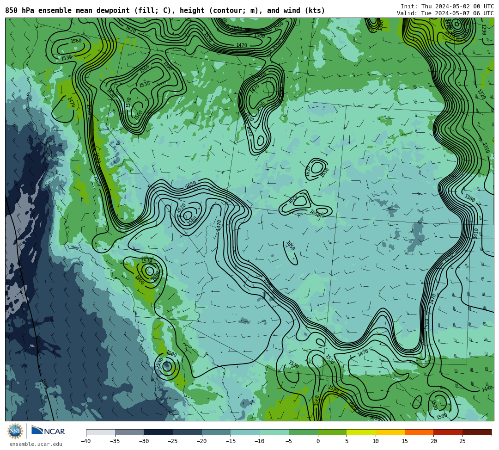Image resolution: width=499 pixels, height=450 pixels.
Task: Click the -25 colorbar tick label
Action: click(172, 441)
